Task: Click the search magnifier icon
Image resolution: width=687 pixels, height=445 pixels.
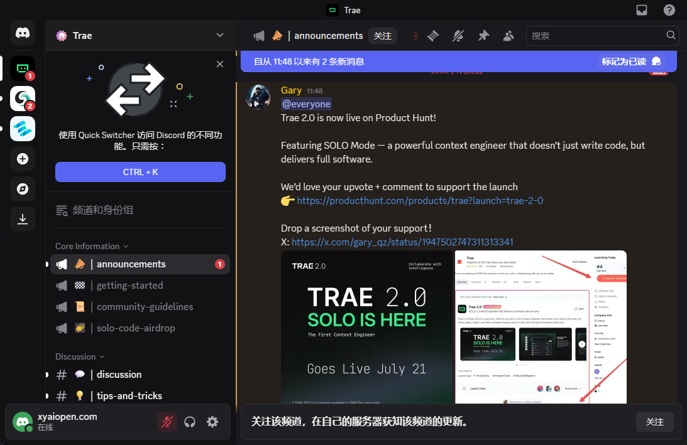Action: (x=671, y=35)
